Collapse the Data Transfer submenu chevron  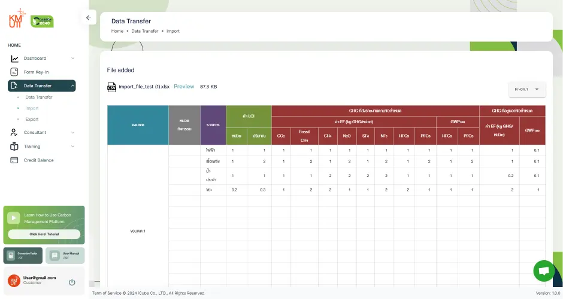72,86
